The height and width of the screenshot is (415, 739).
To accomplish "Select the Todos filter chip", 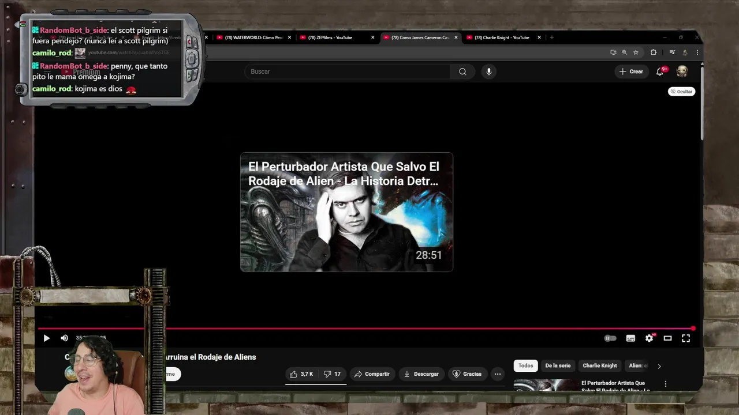I will point(525,365).
